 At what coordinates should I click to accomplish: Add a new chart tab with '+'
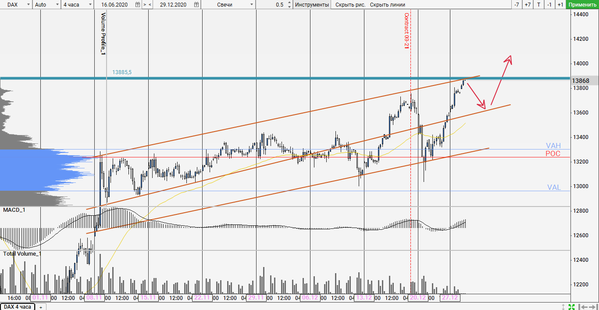click(x=40, y=307)
